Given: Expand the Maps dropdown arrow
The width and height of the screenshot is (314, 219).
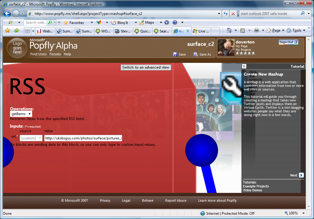Looking at the screenshot, I should [161, 22].
